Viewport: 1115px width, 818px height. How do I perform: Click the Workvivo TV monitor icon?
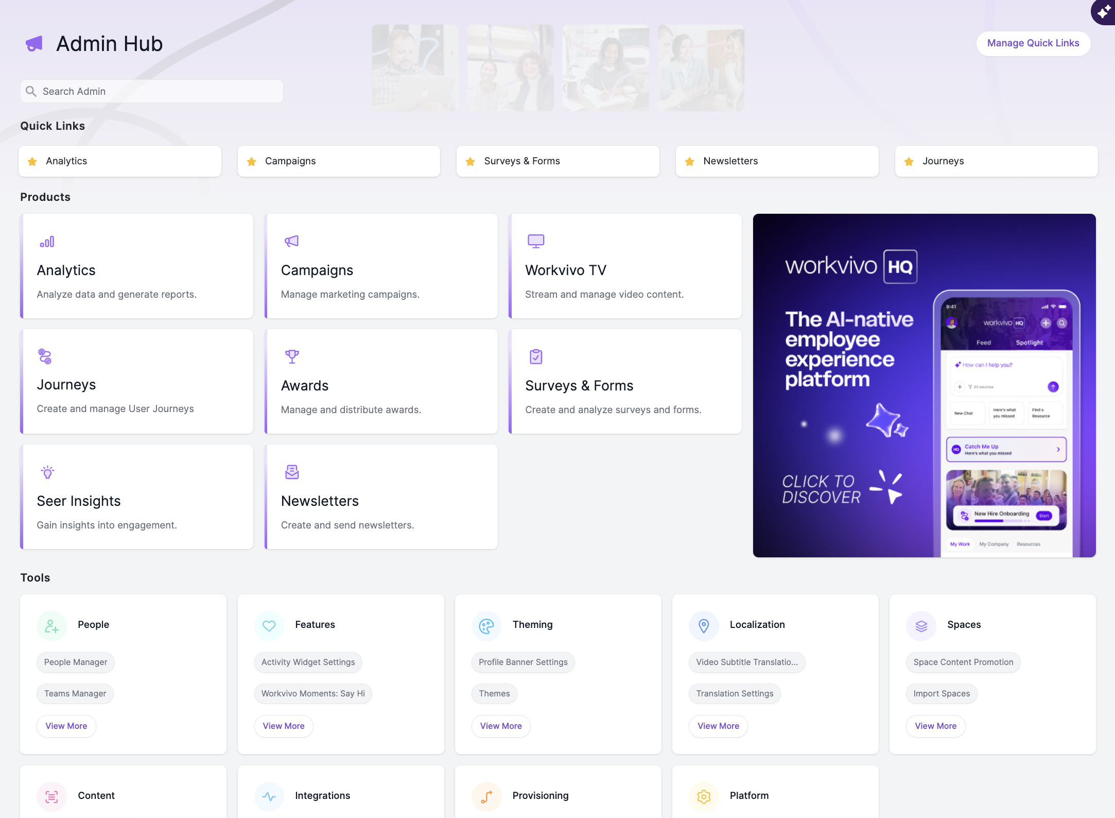coord(536,241)
